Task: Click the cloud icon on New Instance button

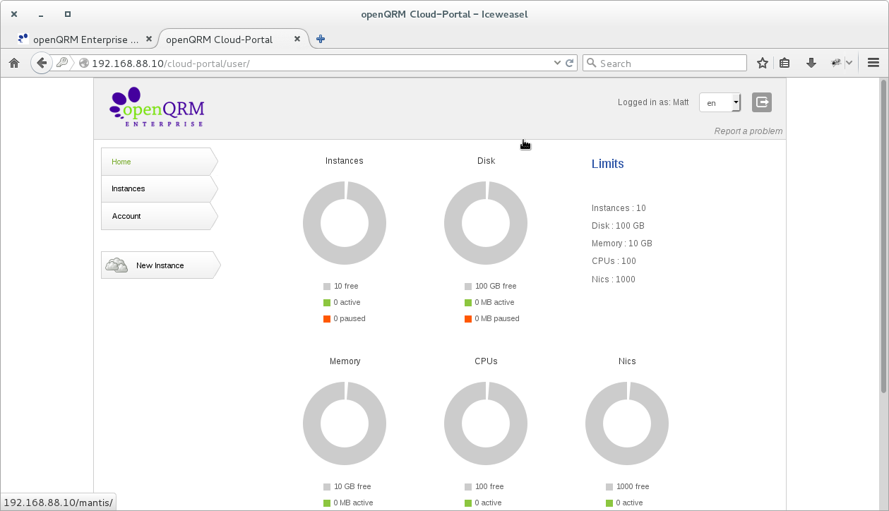Action: [117, 265]
